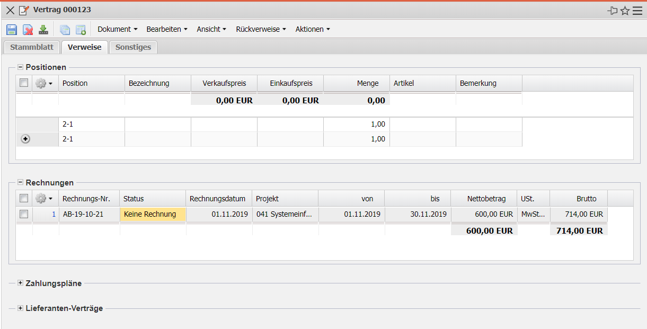647x329 pixels.
Task: Switch to the Stammblatt tab
Action: pos(32,47)
